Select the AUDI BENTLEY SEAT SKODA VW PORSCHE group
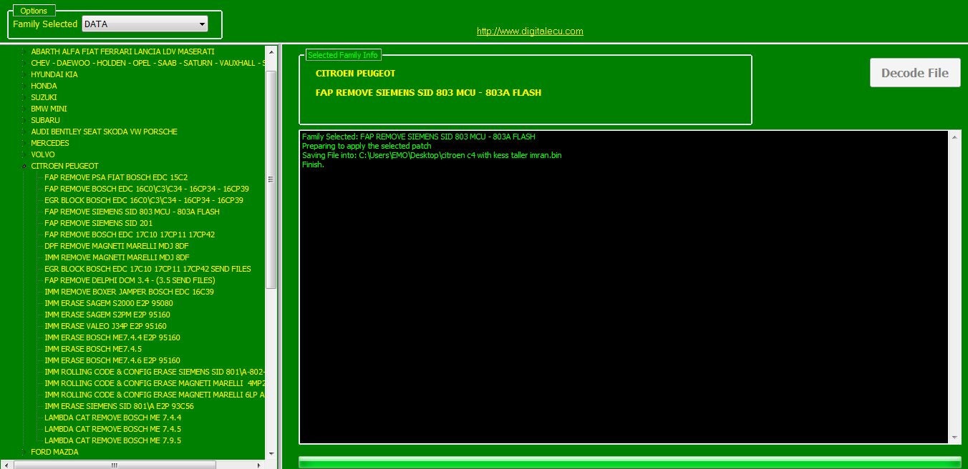This screenshot has height=469, width=968. click(103, 132)
